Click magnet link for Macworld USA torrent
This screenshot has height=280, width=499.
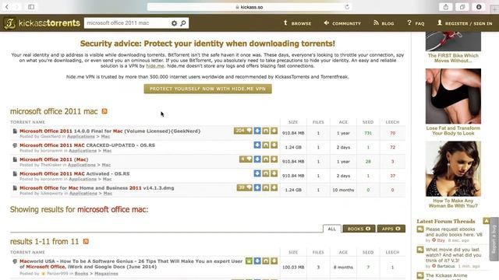[x=266, y=261]
